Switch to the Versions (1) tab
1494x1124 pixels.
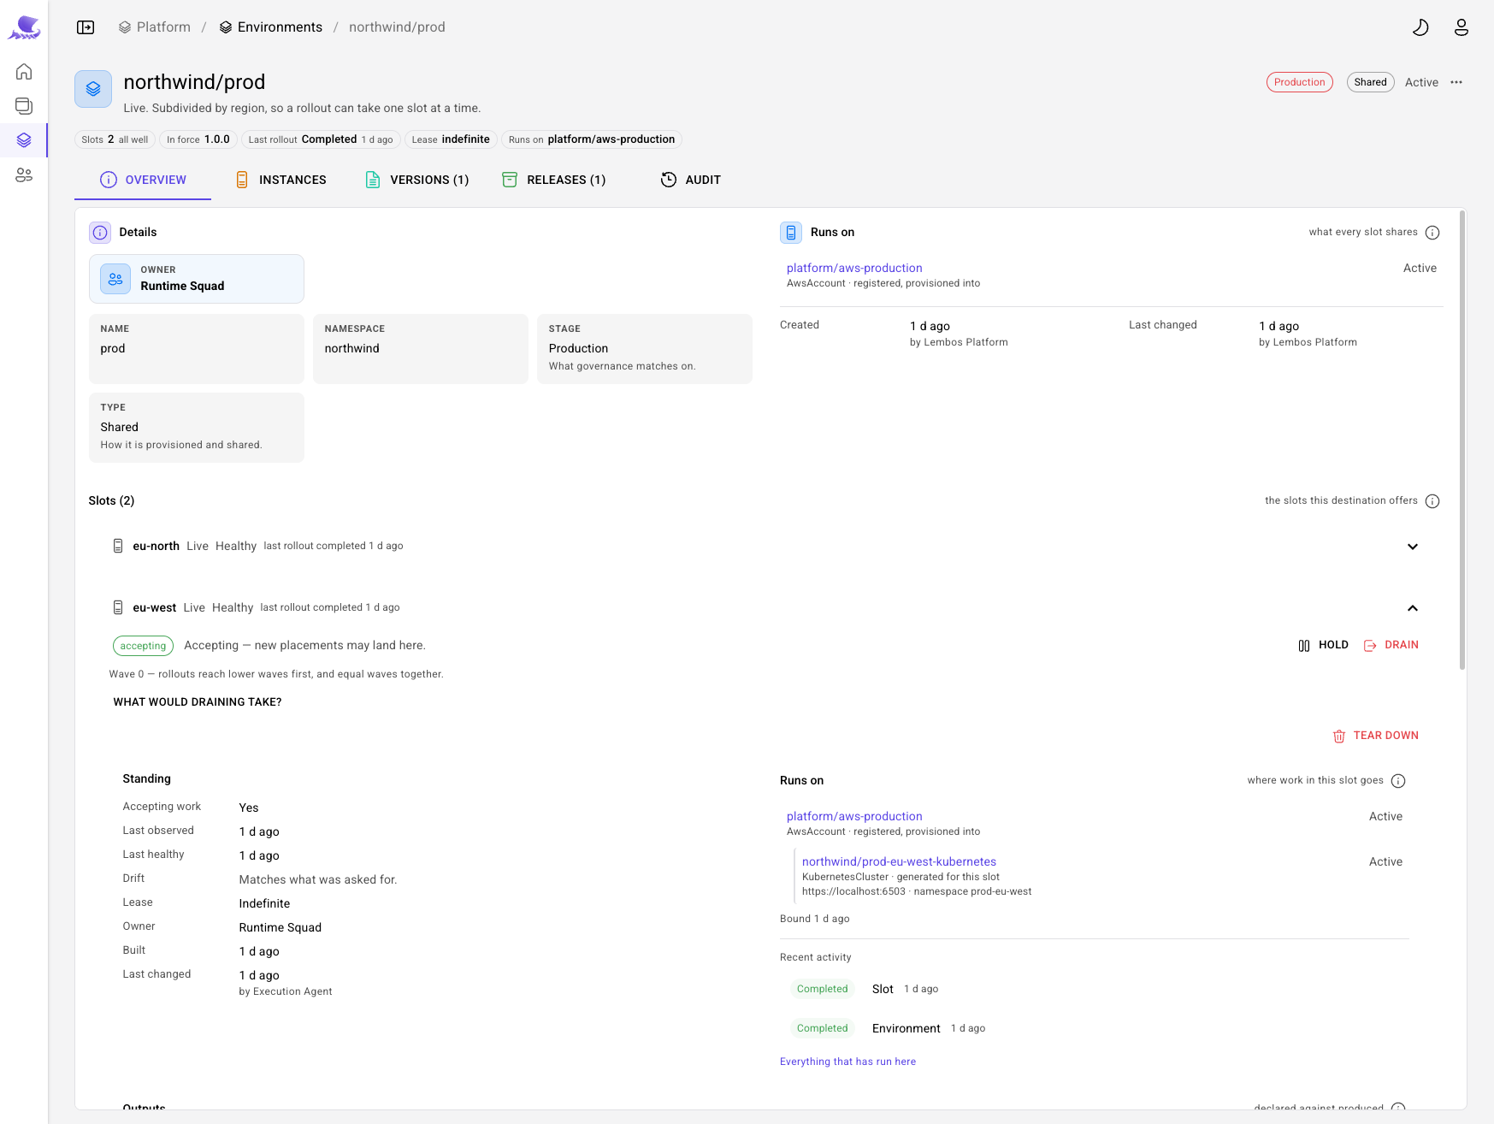coord(417,180)
